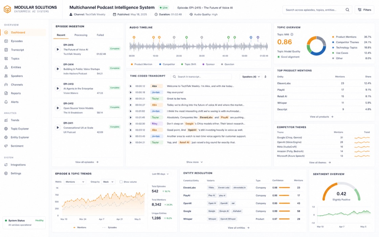Click the search magnifier icon in header

(x=347, y=10)
